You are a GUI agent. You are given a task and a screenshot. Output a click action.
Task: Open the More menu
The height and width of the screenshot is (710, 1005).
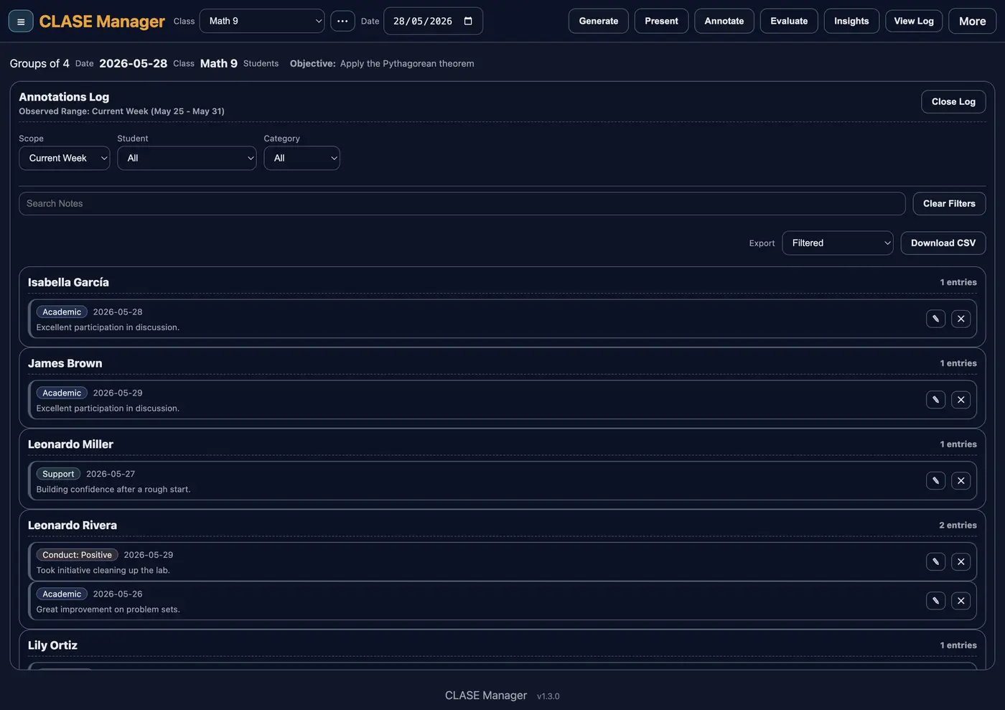pos(972,21)
